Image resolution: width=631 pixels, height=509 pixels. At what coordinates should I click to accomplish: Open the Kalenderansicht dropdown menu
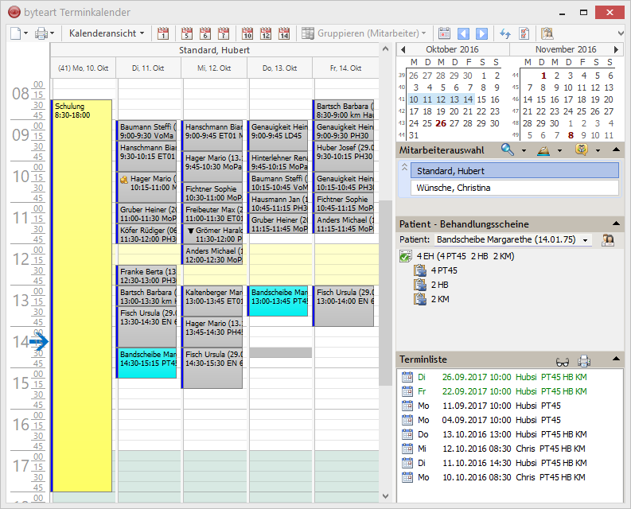[x=107, y=33]
